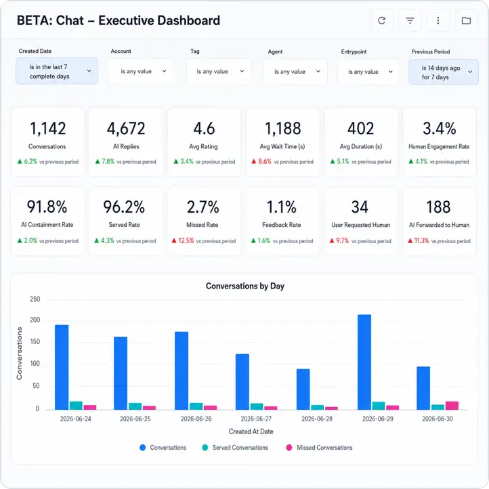Click the blue Conversations bar for 2026-06-27

click(242, 382)
